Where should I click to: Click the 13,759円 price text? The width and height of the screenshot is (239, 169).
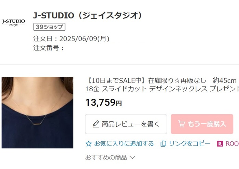[103, 102]
